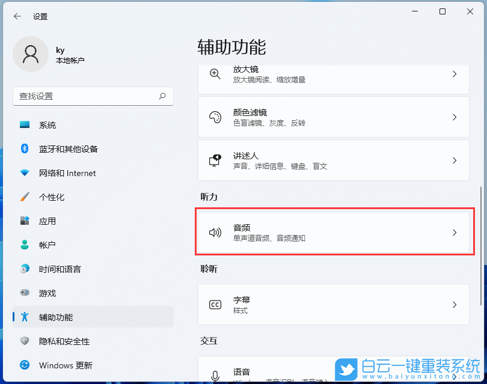Open 字幕 options via the chevron arrow
This screenshot has width=487, height=384.
(455, 304)
